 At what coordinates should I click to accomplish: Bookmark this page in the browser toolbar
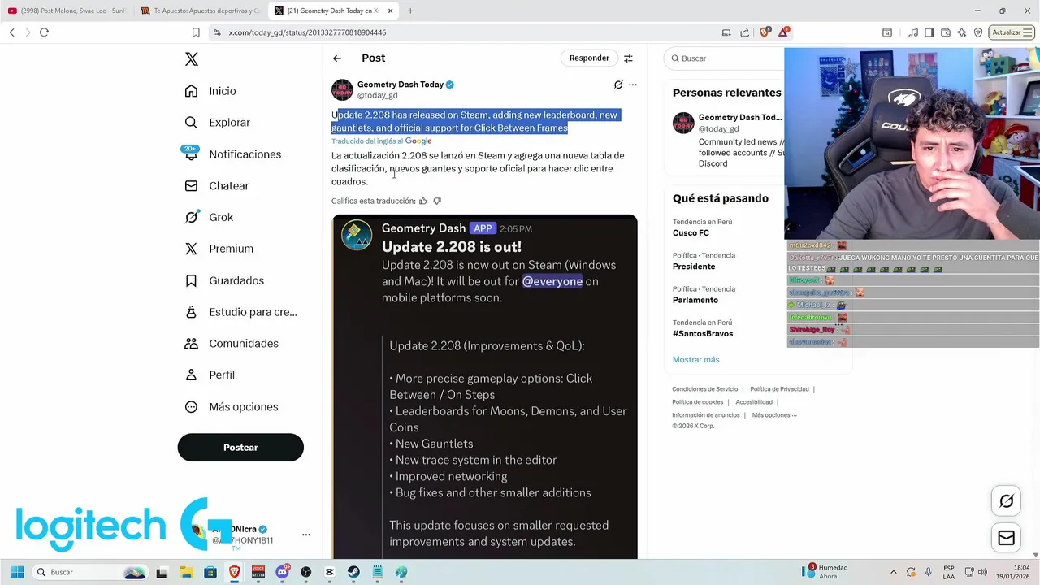(x=196, y=32)
